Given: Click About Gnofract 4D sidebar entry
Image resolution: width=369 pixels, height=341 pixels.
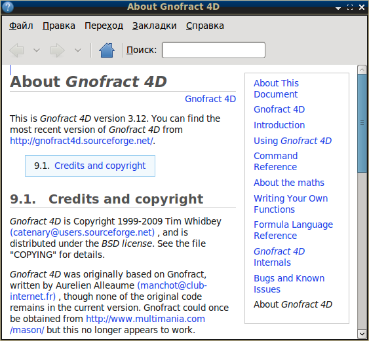Looking at the screenshot, I should point(293,304).
